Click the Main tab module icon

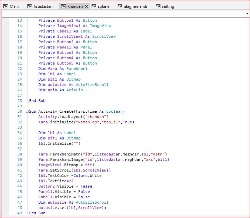click(6, 6)
